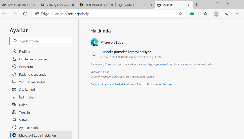Open the three-dot settings menu
The height and width of the screenshot is (139, 244).
(238, 14)
